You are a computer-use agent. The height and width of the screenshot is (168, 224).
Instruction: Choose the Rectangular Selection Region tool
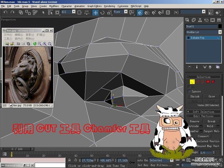click(x=57, y=12)
